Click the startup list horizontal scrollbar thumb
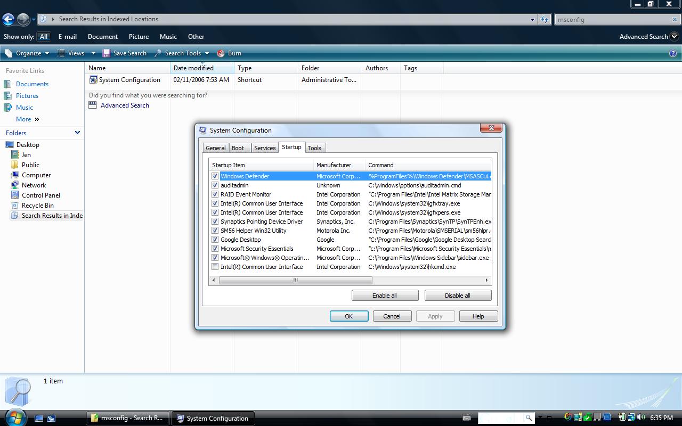Screen dimensions: 682x426 click(295, 280)
